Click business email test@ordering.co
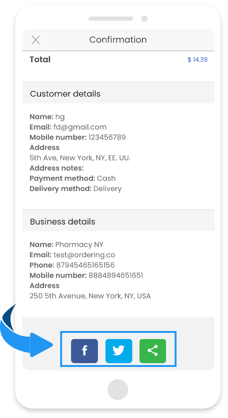The height and width of the screenshot is (418, 228). point(84,255)
